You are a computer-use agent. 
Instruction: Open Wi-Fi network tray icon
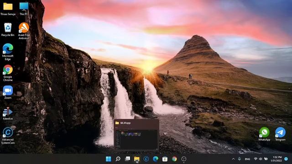(255, 159)
